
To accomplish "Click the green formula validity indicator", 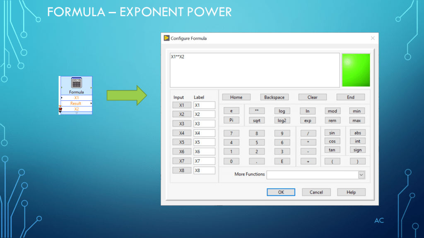I will [356, 70].
